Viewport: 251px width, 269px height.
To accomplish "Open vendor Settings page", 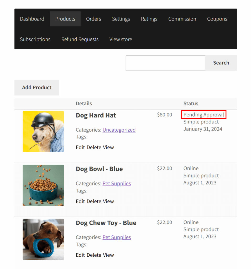I will coord(121,19).
